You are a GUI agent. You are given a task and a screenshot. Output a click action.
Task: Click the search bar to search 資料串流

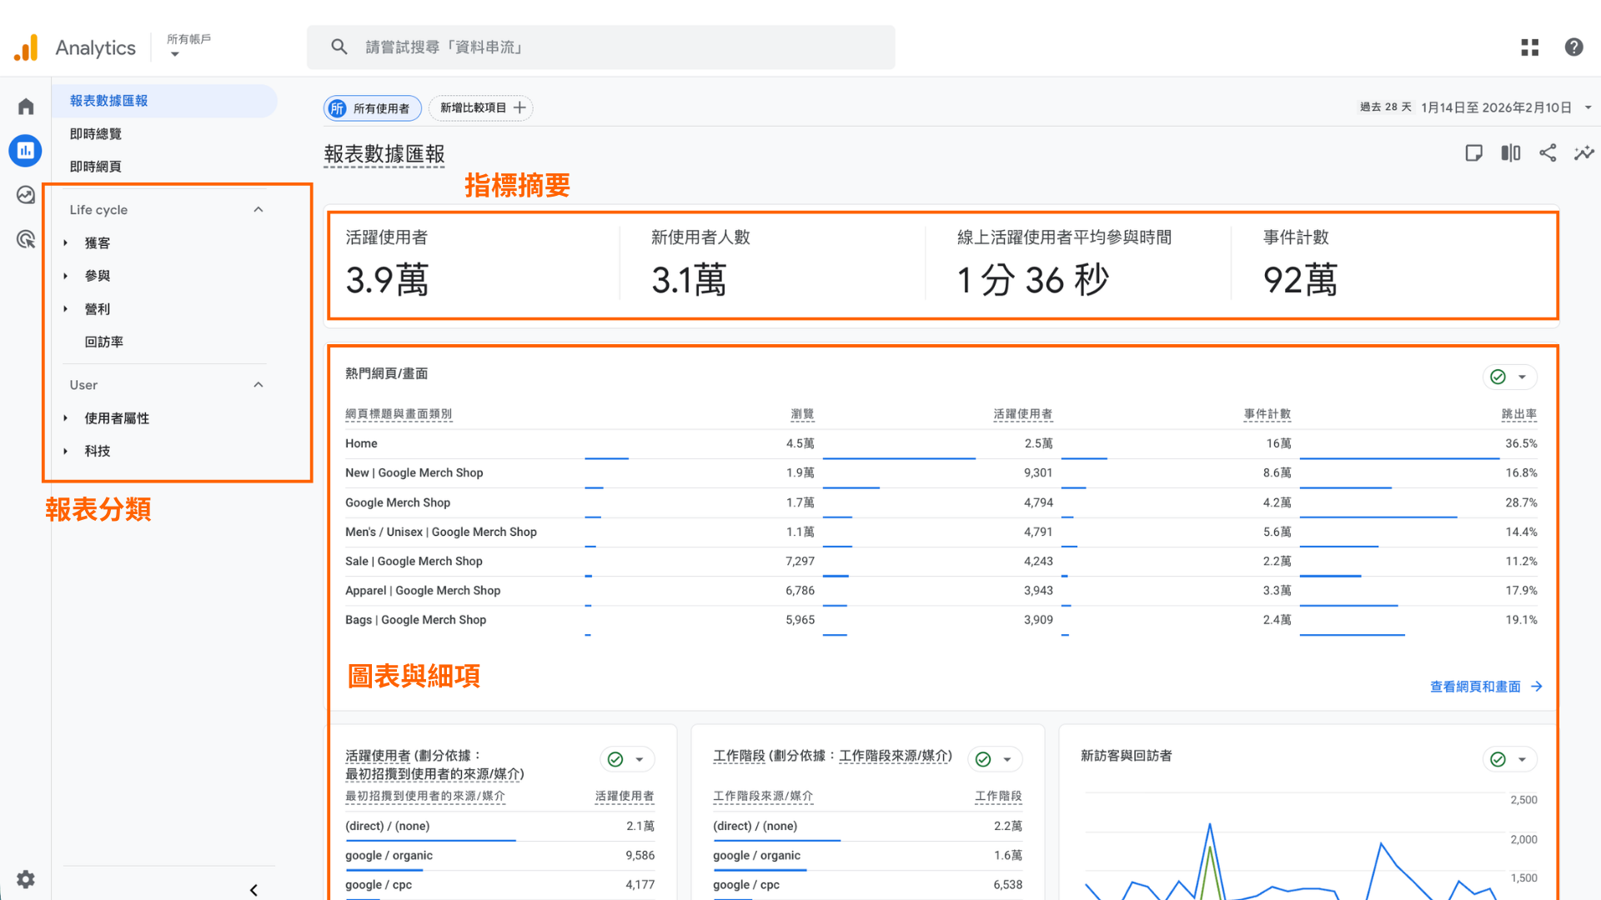(x=602, y=47)
